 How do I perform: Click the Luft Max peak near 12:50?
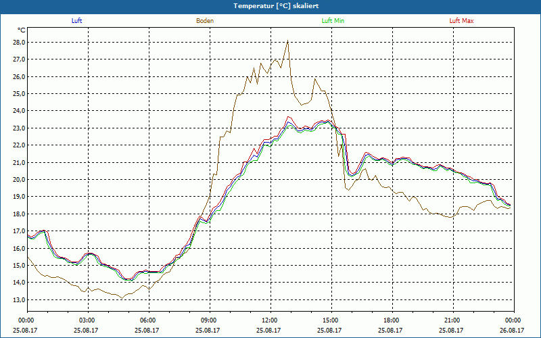pyautogui.click(x=289, y=116)
